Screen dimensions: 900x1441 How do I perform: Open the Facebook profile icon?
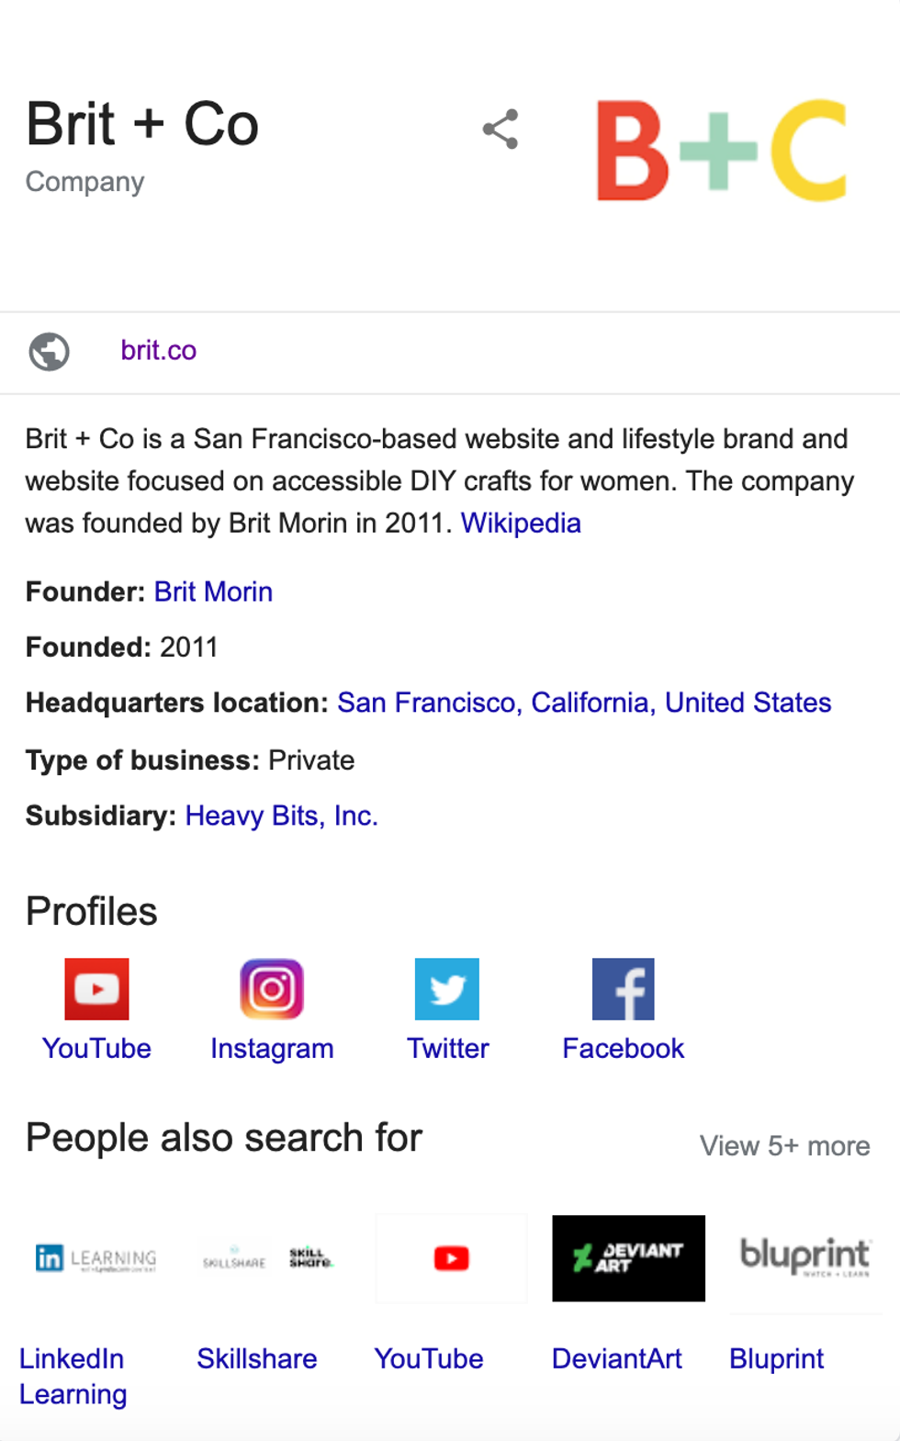point(623,989)
